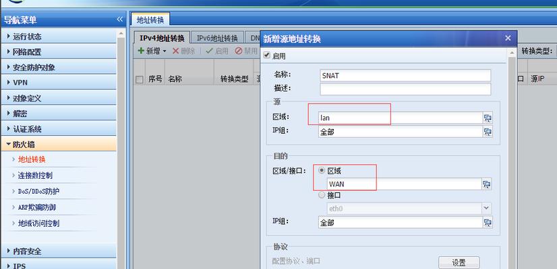Expand the 安全防护对象 menu section
The height and width of the screenshot is (269, 557).
pyautogui.click(x=59, y=67)
